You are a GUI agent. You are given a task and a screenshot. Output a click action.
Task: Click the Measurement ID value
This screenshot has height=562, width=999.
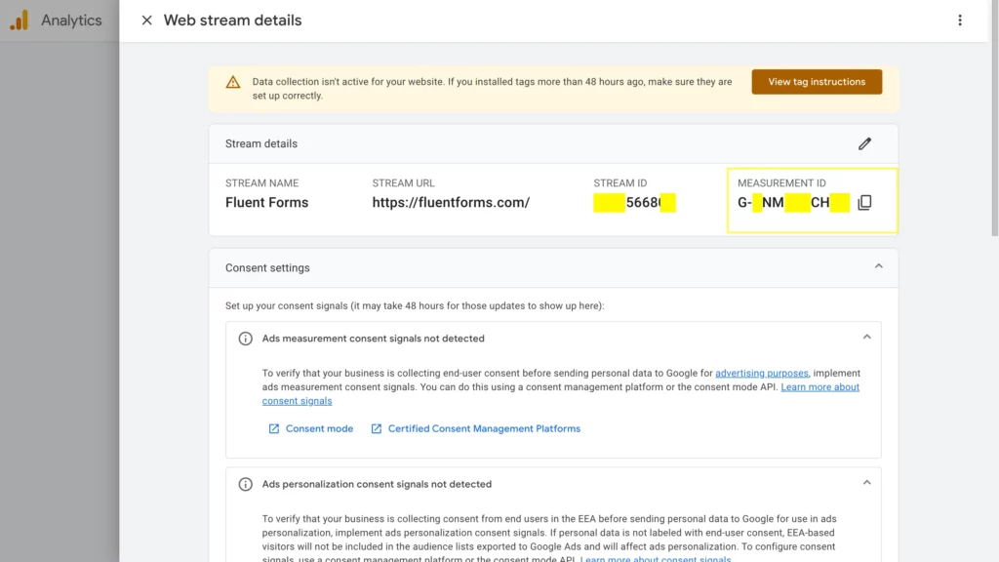(x=794, y=203)
